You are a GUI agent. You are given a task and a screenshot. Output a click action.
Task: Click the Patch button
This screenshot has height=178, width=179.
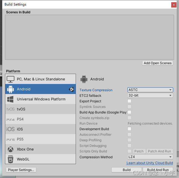point(139,151)
